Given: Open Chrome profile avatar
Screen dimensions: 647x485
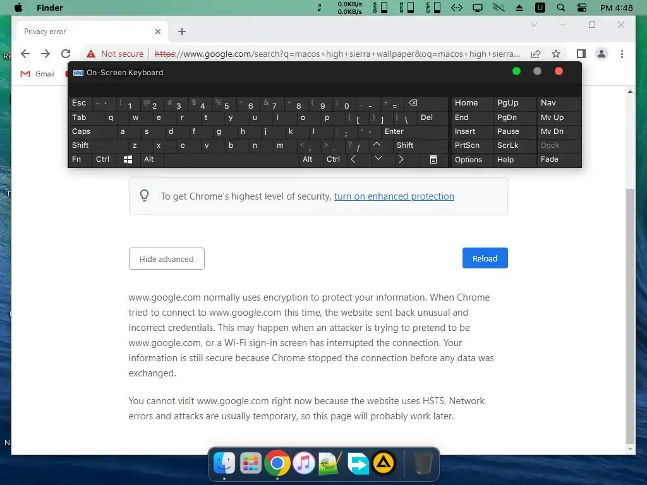Looking at the screenshot, I should [x=602, y=54].
